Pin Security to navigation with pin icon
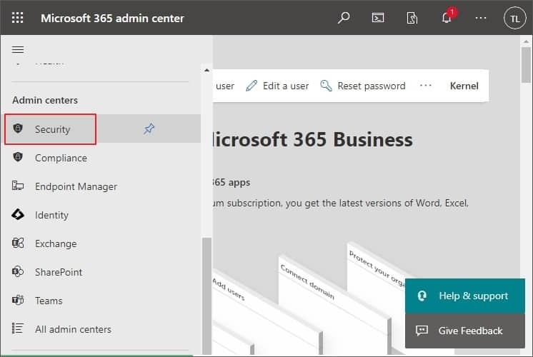This screenshot has width=533, height=357. (x=149, y=129)
